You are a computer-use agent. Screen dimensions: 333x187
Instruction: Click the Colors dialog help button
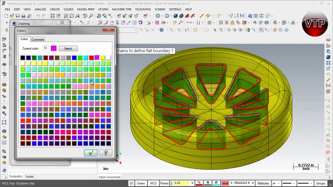point(106,153)
